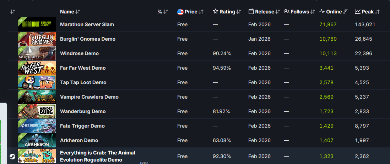Click the 71,867 online player count
Viewport: 390px width, 164px height.
pos(328,24)
